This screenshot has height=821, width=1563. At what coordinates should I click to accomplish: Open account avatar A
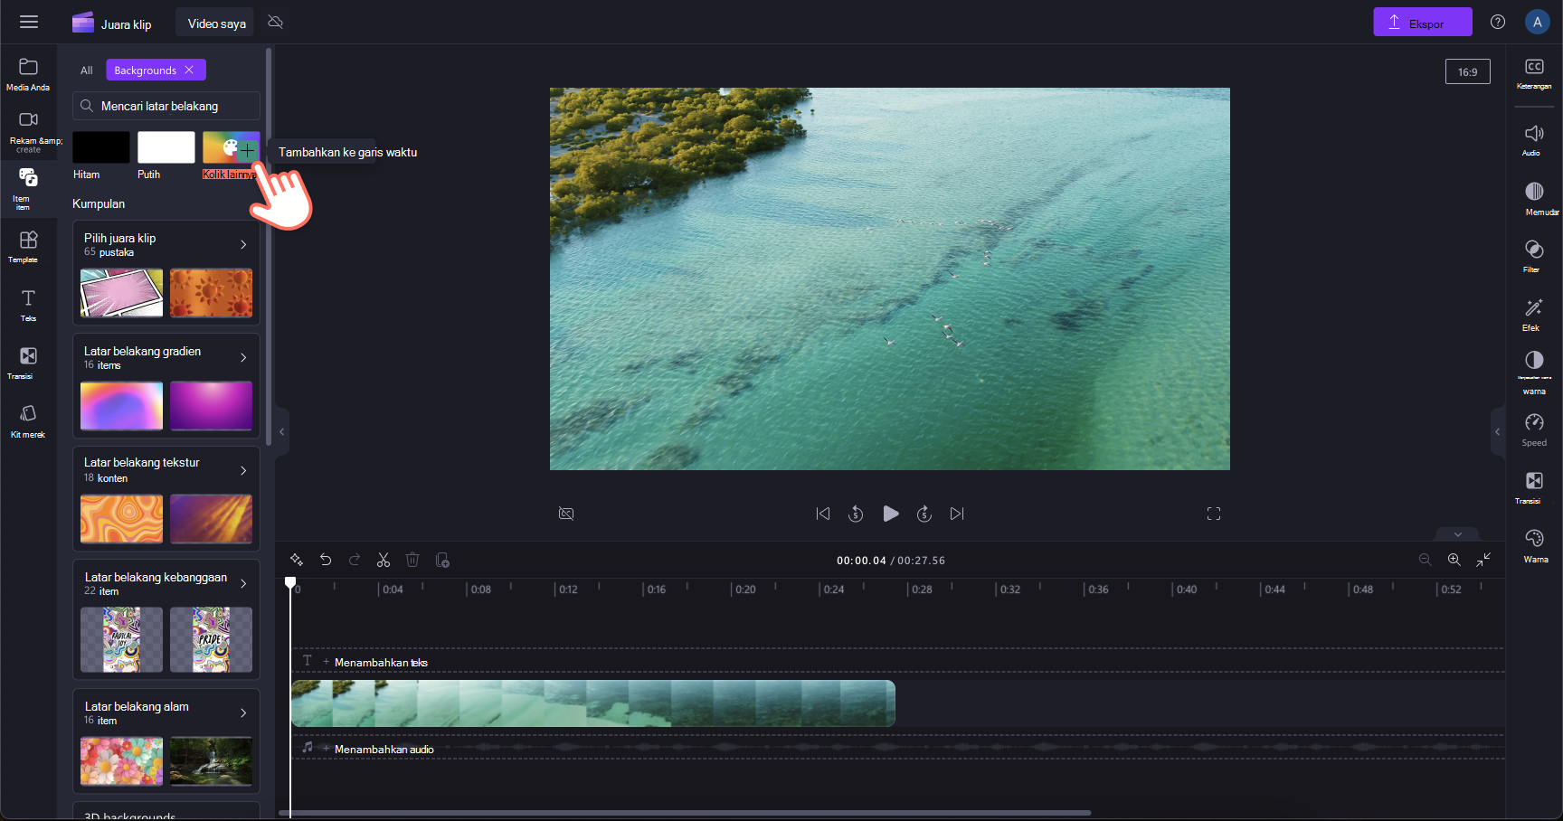click(1538, 23)
